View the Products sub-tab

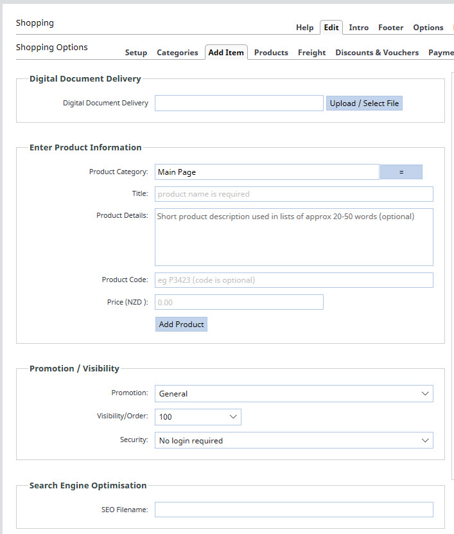(x=271, y=53)
